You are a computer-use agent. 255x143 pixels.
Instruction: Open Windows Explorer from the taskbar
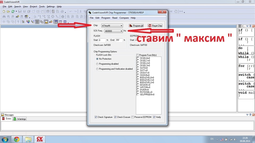pos(28,139)
